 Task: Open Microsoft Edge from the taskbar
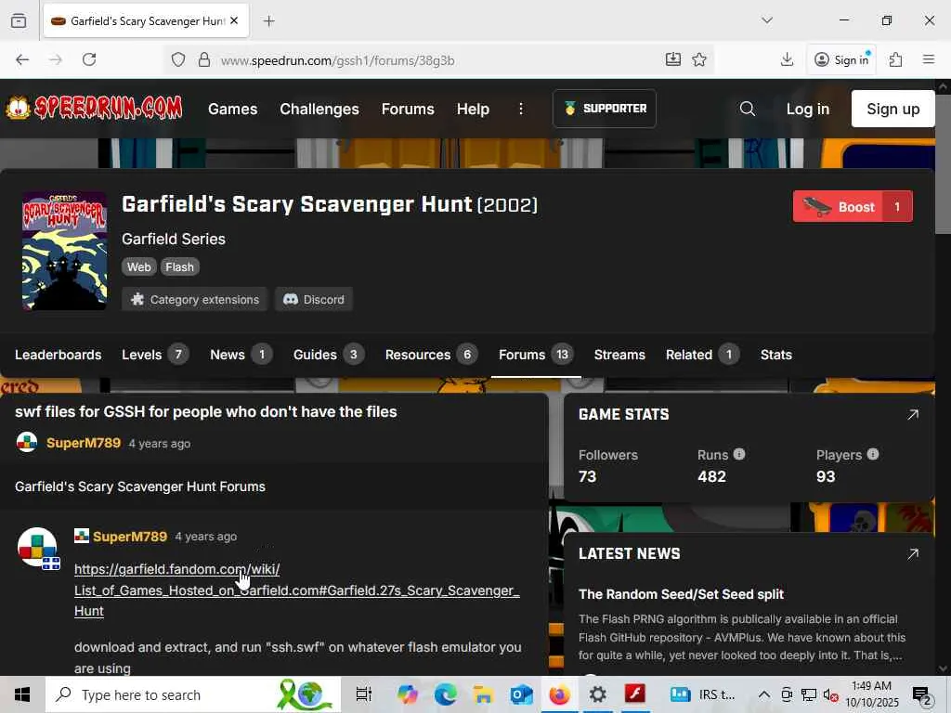click(445, 694)
